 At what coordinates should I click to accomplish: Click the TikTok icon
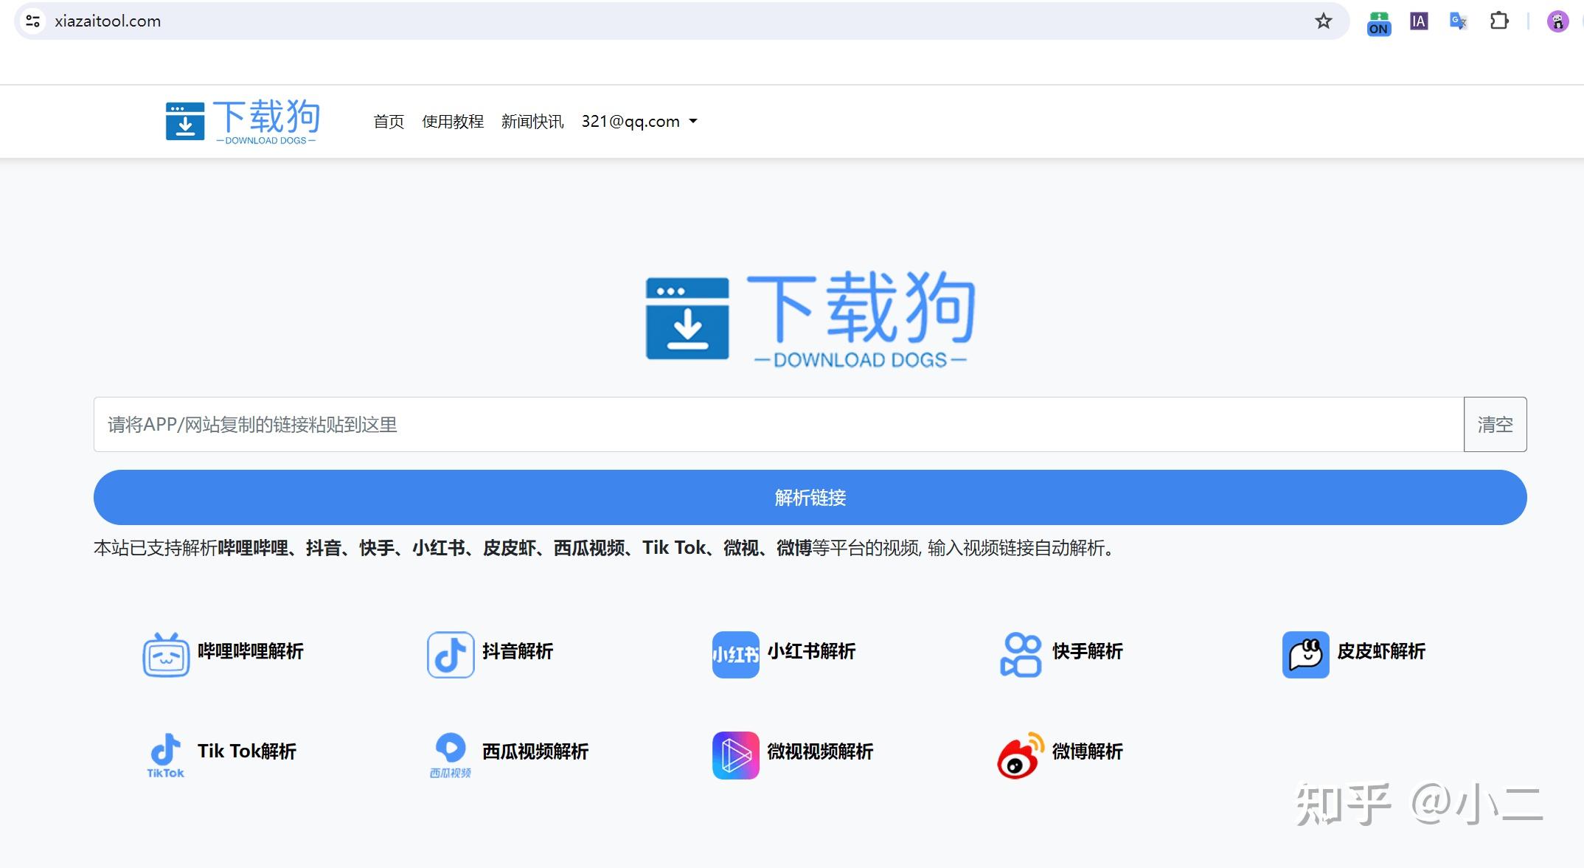point(166,755)
